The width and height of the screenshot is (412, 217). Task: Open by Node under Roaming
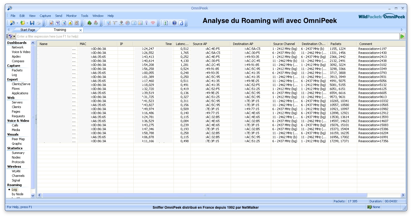18,194
